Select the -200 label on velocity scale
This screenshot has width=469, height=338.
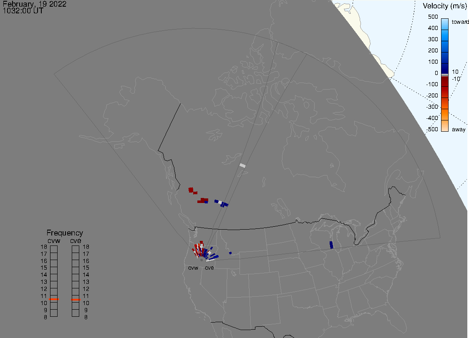[432, 95]
